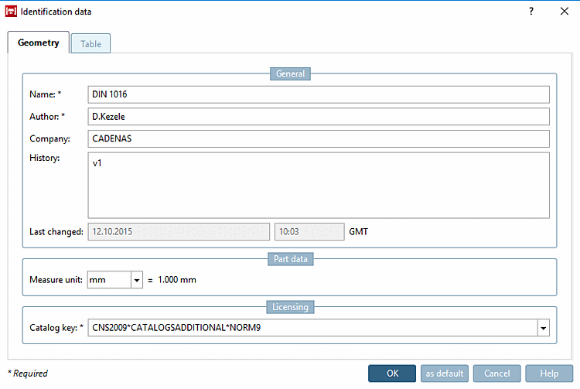Click the 'Last changed:' label
The height and width of the screenshot is (389, 580).
pyautogui.click(x=56, y=232)
